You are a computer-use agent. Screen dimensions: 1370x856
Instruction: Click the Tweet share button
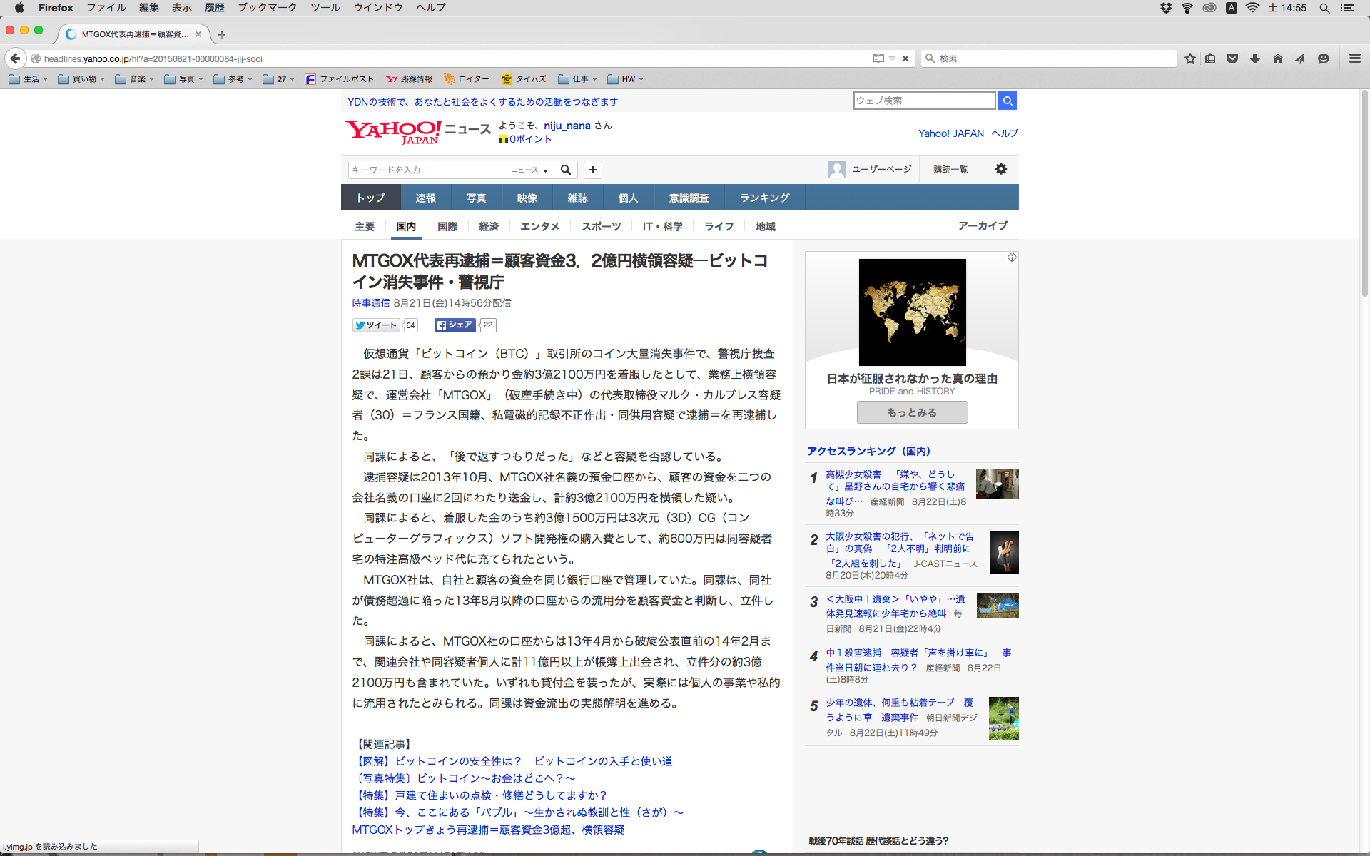point(376,325)
